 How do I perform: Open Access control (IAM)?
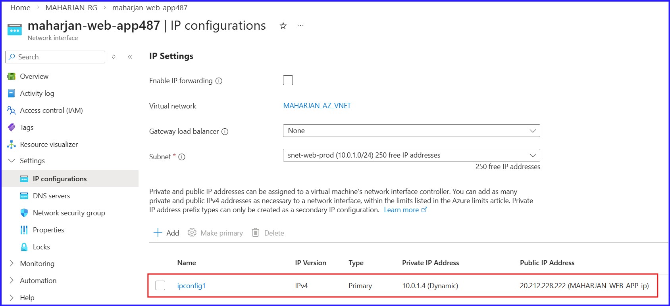pos(52,110)
